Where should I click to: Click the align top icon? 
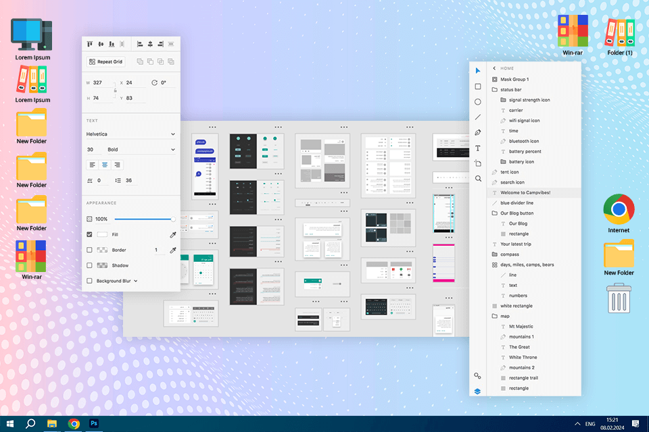(x=90, y=44)
